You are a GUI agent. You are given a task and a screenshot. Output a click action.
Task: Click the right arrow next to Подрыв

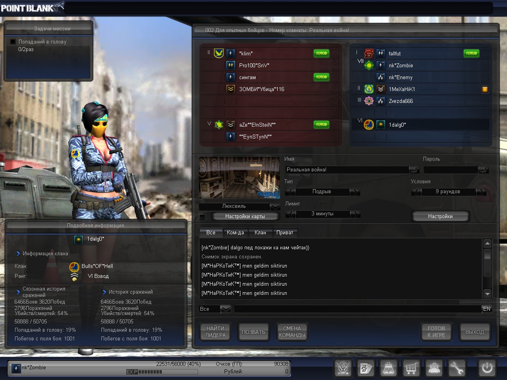pos(355,192)
